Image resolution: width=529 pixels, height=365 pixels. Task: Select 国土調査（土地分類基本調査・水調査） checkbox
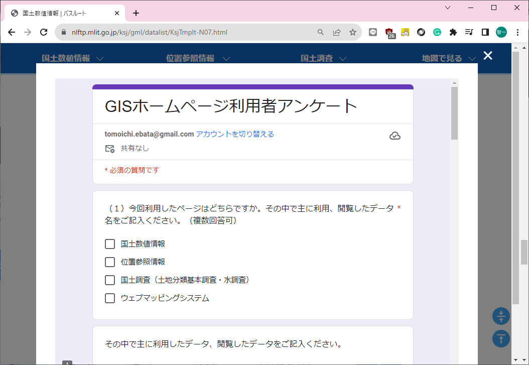(110, 280)
